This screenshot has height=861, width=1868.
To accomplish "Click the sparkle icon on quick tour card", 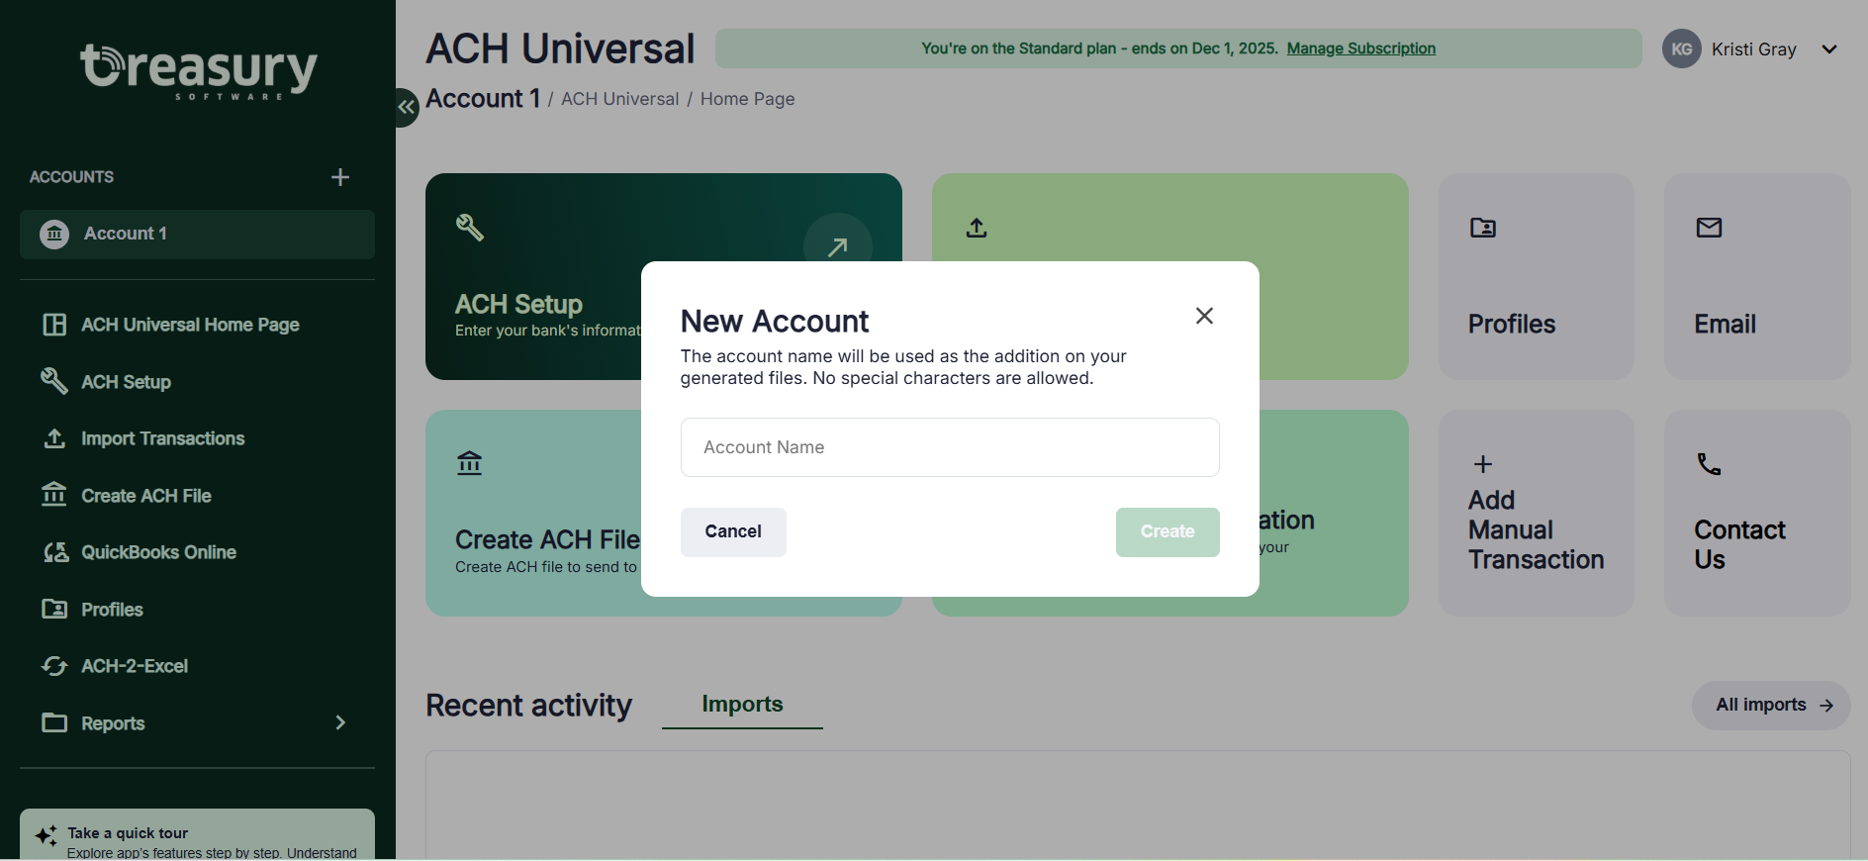I will coord(46,836).
